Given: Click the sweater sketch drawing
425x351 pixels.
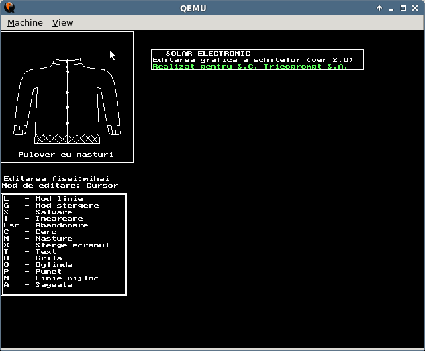Looking at the screenshot, I should [68, 100].
